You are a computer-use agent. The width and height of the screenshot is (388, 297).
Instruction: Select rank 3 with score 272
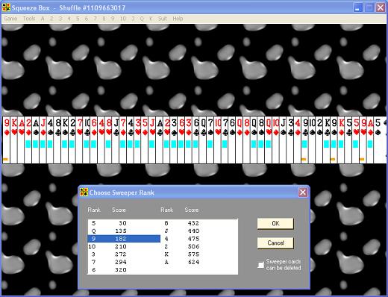click(124, 254)
